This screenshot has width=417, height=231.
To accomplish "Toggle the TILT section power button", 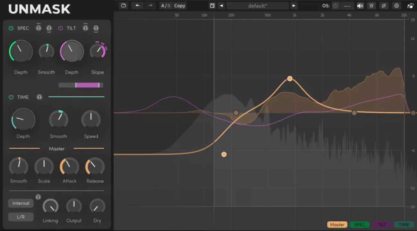I will coord(59,28).
